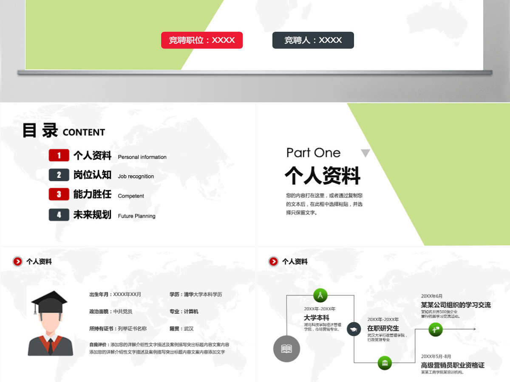Click the Job recognition subtitle
Viewport: 510px width, 382px height.
[x=136, y=177]
